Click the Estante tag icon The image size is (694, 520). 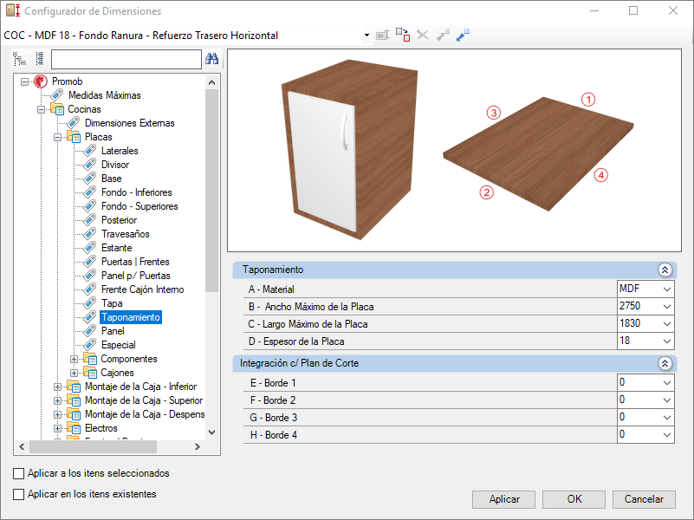coord(90,248)
